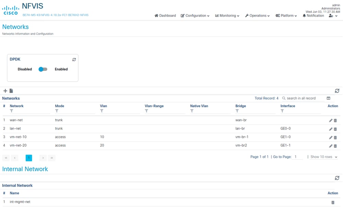Click the lan-net network name

click(x=15, y=129)
